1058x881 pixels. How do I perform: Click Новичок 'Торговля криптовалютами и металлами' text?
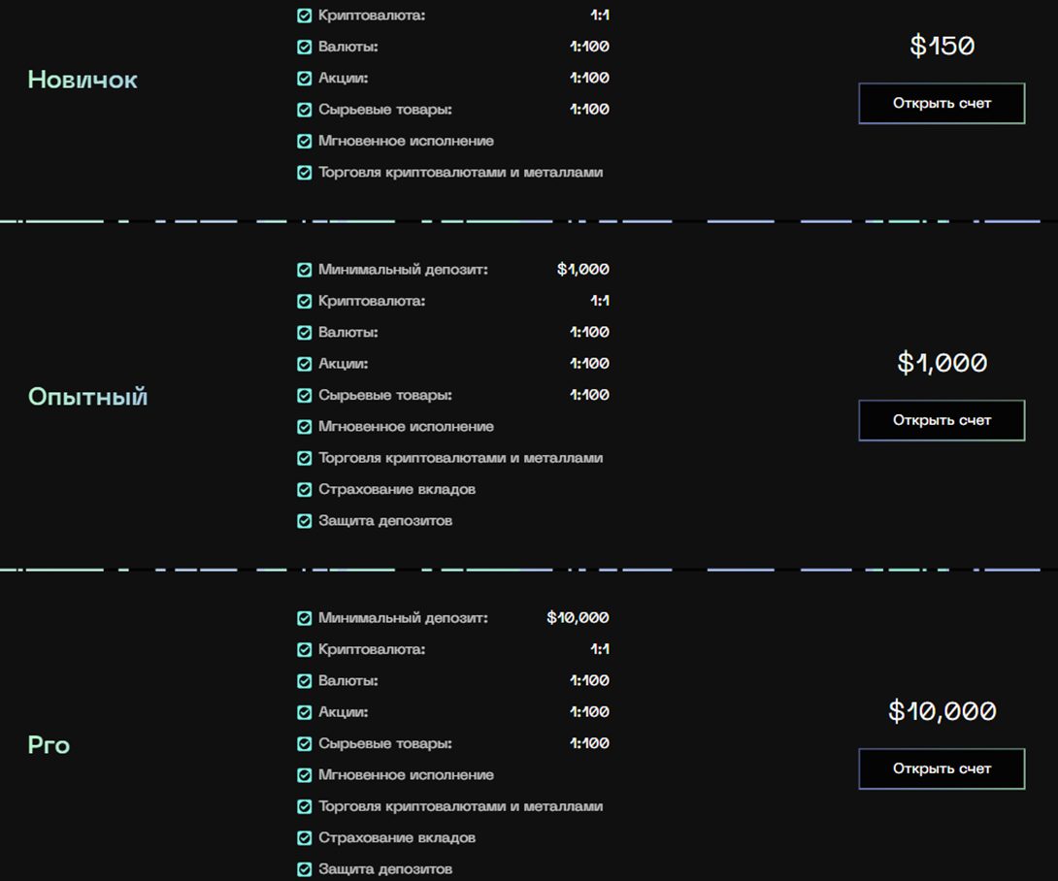coord(460,173)
